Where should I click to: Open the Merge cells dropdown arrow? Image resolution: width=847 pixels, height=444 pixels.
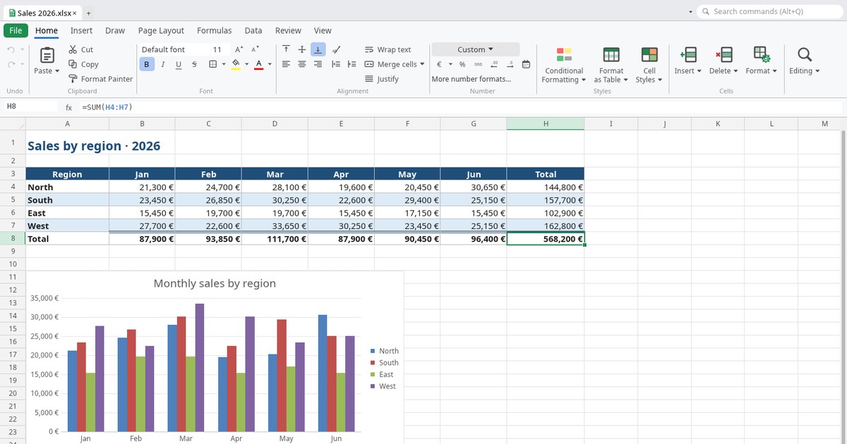(x=422, y=64)
